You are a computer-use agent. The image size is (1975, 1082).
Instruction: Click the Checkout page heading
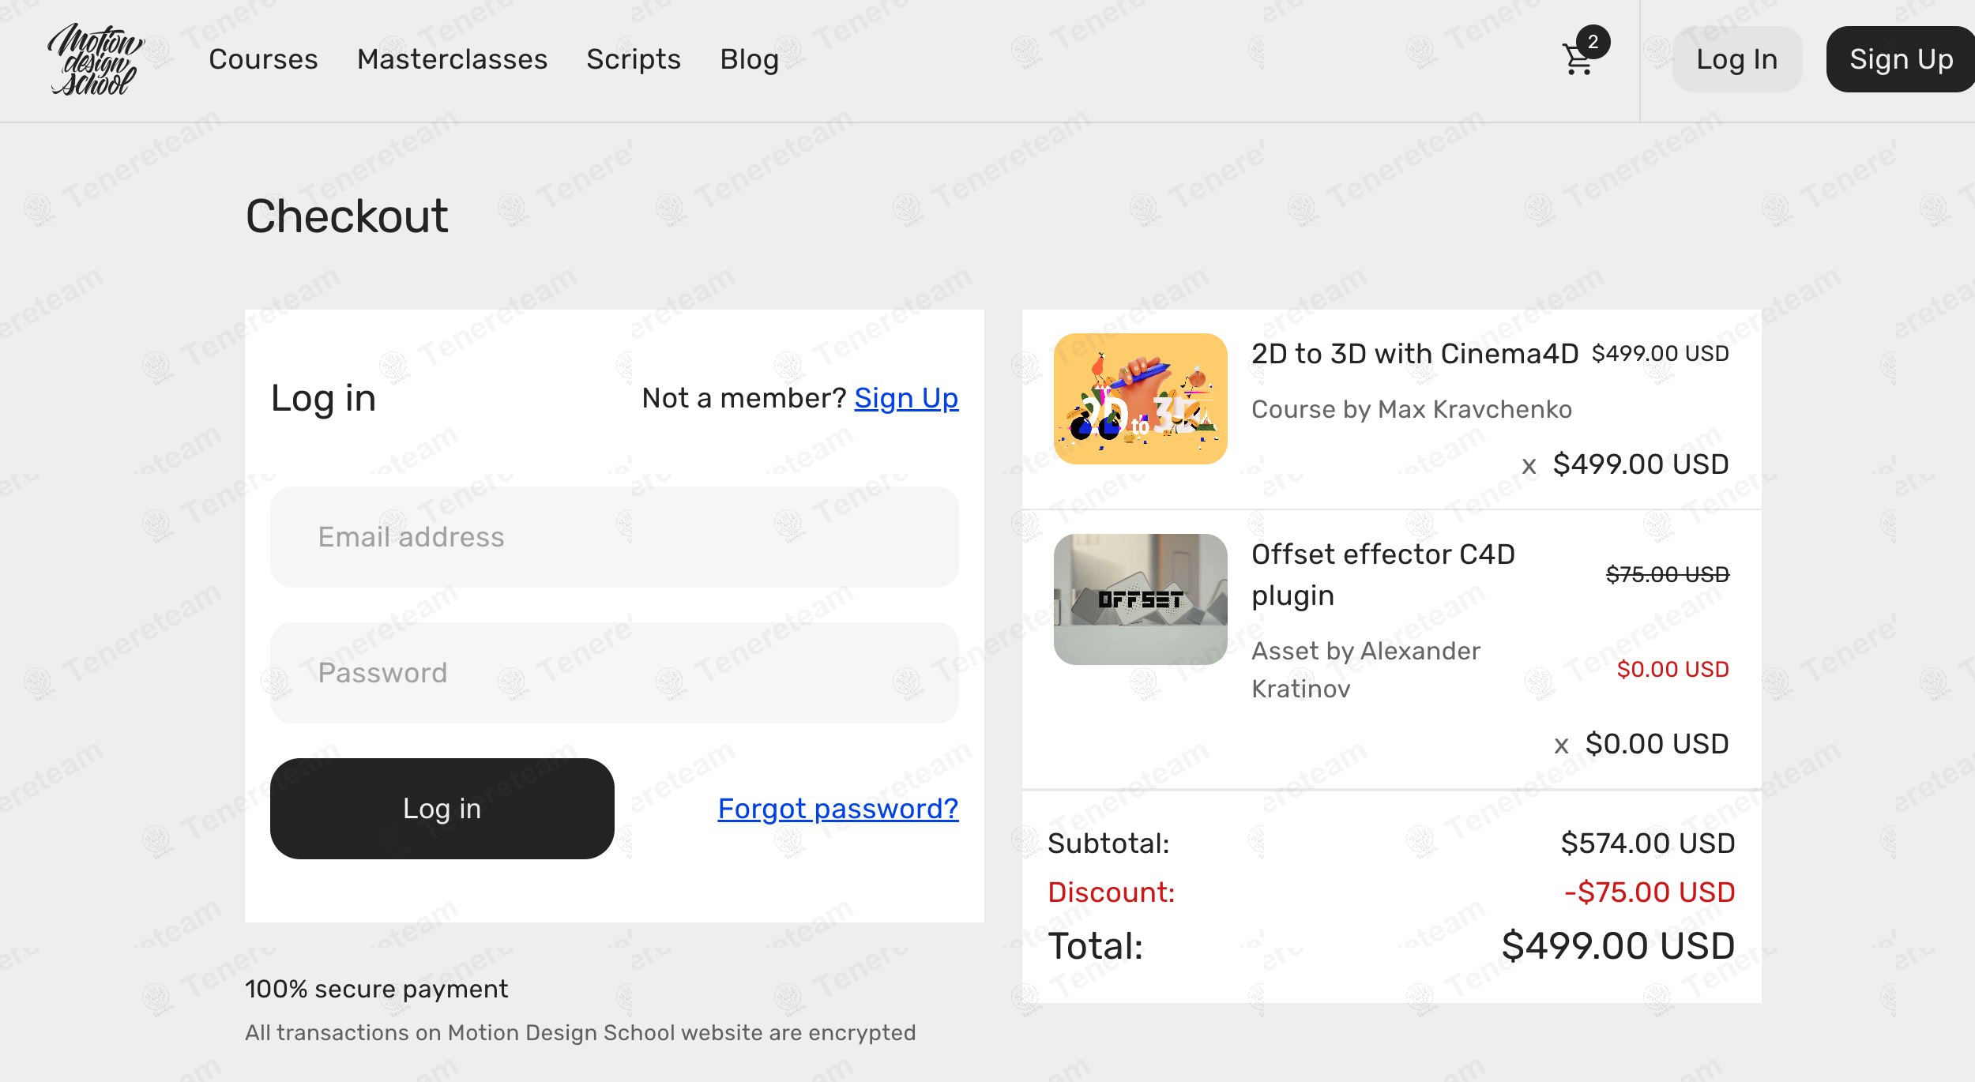pos(346,215)
